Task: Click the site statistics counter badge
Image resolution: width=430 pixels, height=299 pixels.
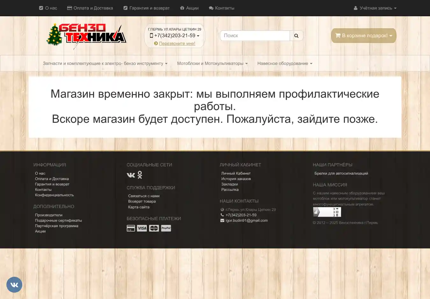Action: [x=327, y=212]
